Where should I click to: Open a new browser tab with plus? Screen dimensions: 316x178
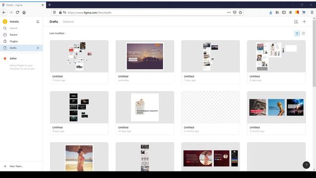click(49, 5)
